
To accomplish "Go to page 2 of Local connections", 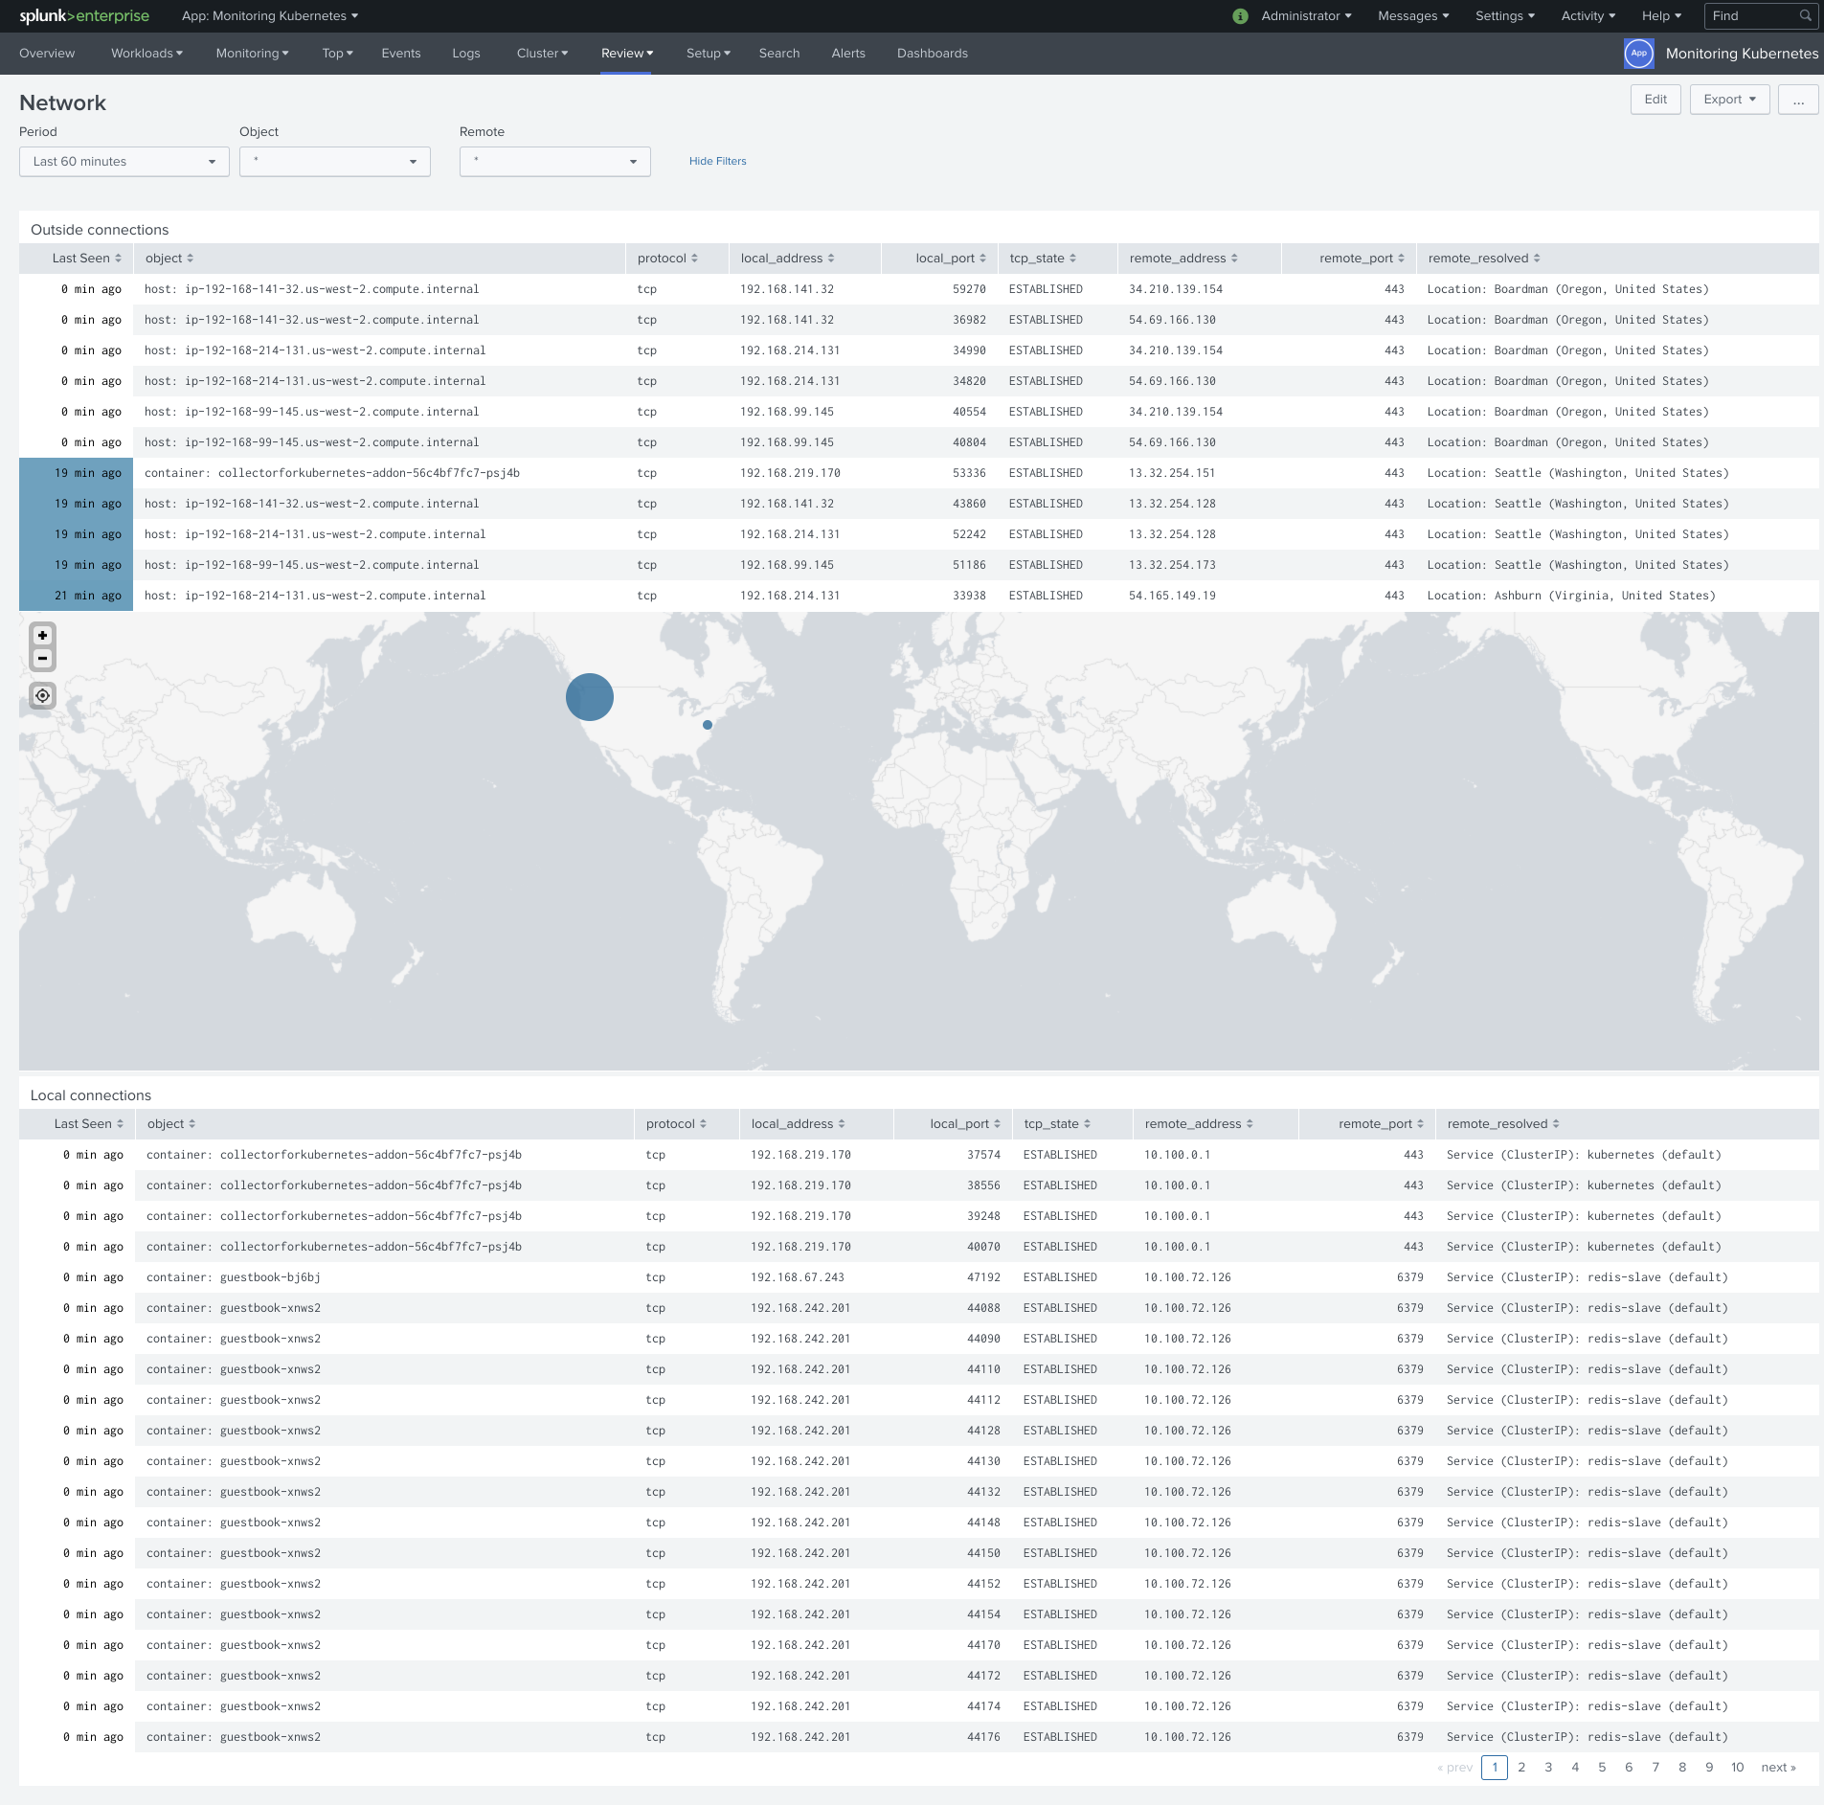I will coord(1521,1768).
